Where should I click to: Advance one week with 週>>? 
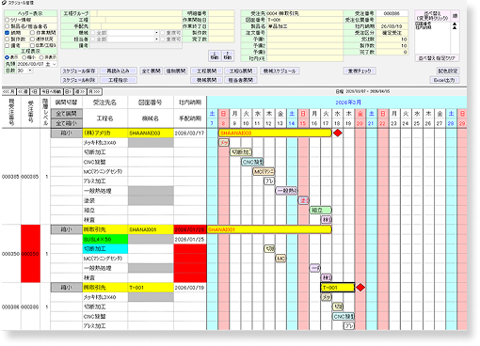pyautogui.click(x=80, y=92)
